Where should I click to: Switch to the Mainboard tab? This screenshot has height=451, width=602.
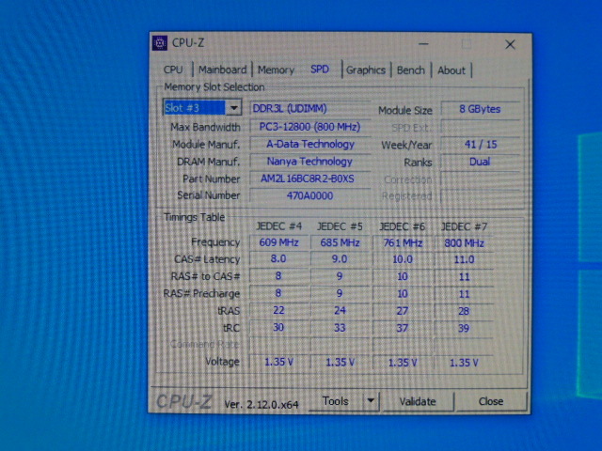point(222,70)
